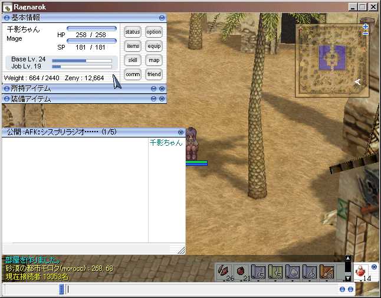This screenshot has width=381, height=298.
Task: Maximize the Ragnarok window
Action: point(362,7)
